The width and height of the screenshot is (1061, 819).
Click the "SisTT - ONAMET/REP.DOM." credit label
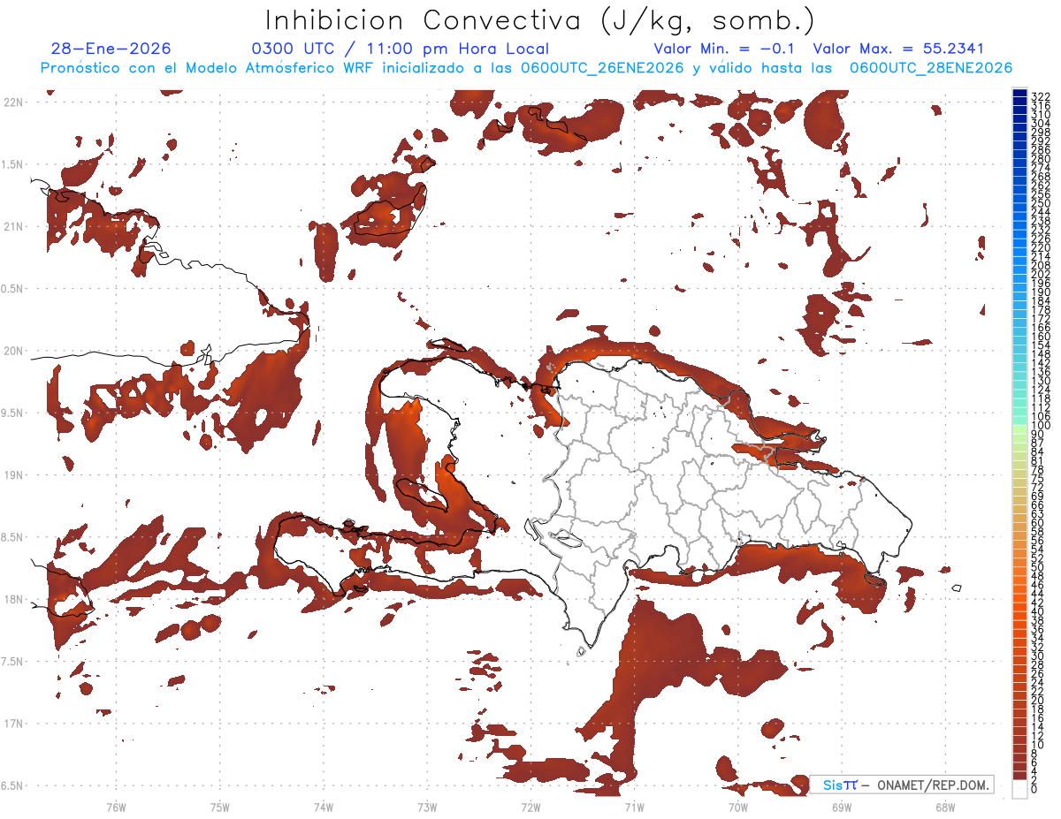click(904, 785)
